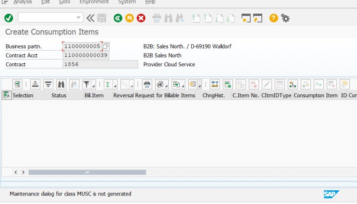Click the Views icon in grid toolbar
Viewport: 357px width, 204px height.
tap(160, 85)
